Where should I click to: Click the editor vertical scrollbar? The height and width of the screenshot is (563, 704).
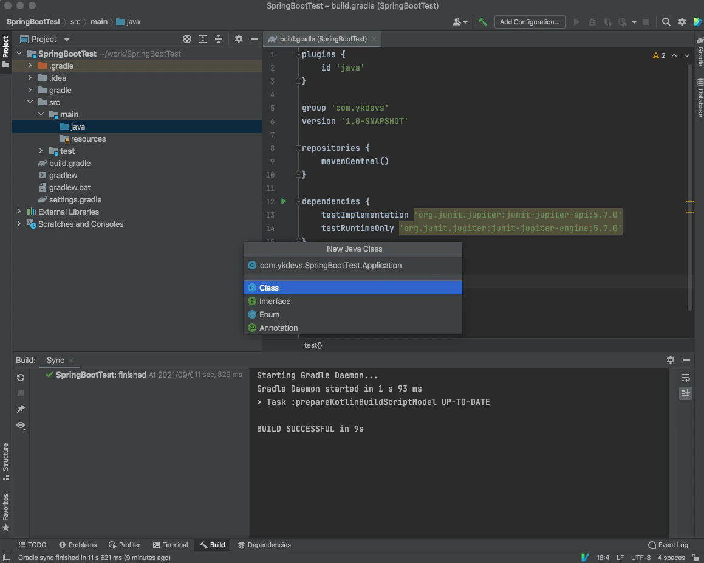pos(690,187)
